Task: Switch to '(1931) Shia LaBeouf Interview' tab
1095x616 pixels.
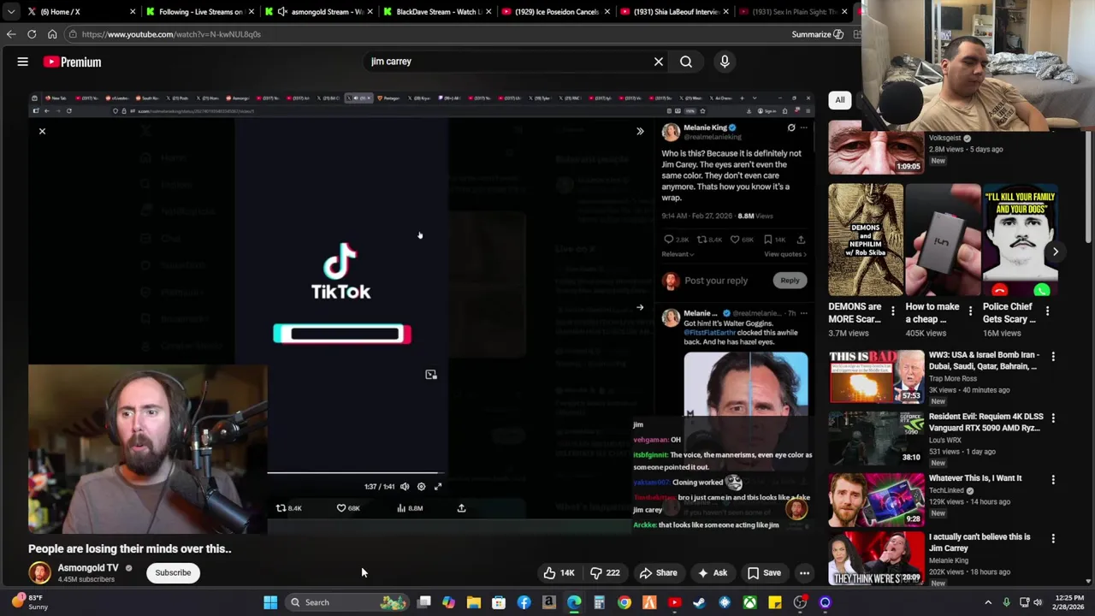Action: point(673,12)
